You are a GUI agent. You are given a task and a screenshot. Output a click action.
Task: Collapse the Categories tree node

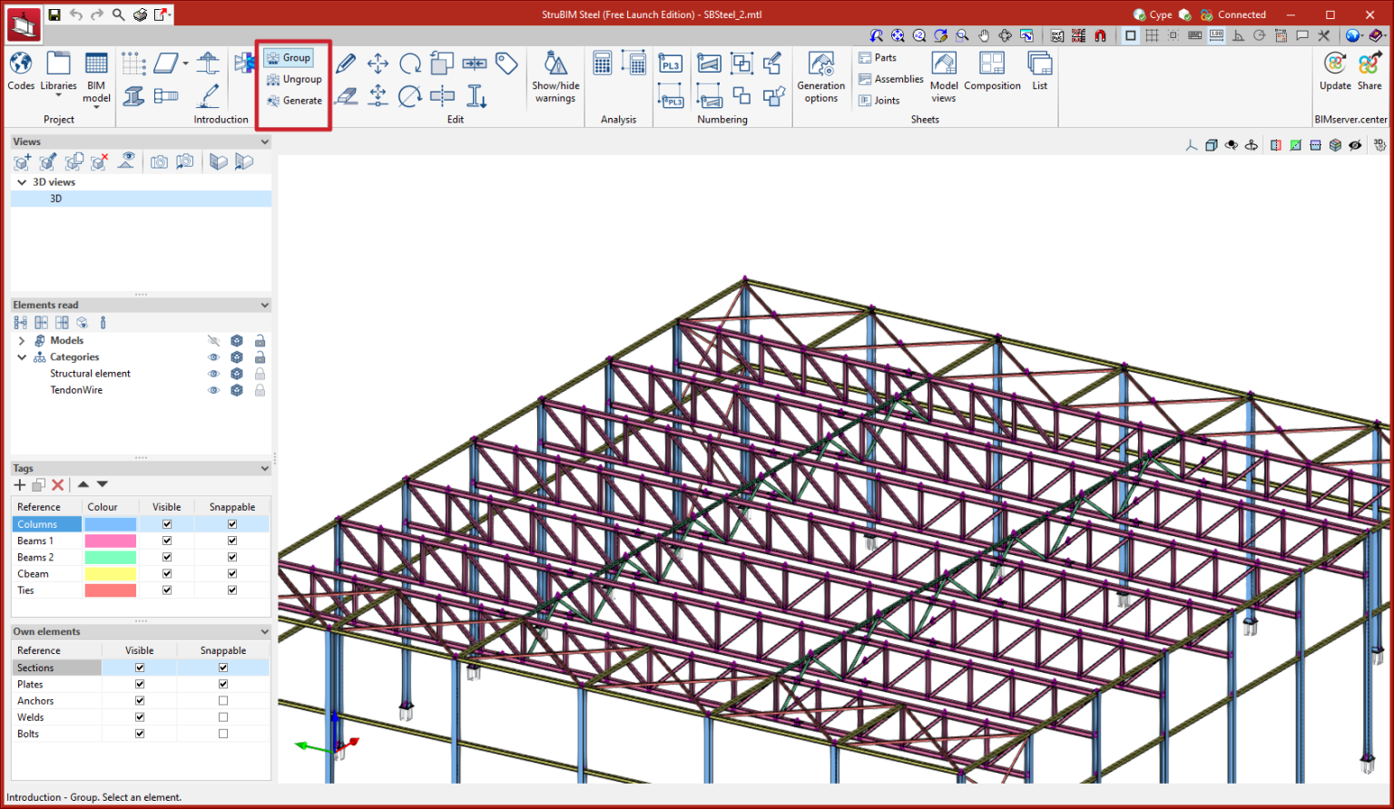tap(22, 357)
